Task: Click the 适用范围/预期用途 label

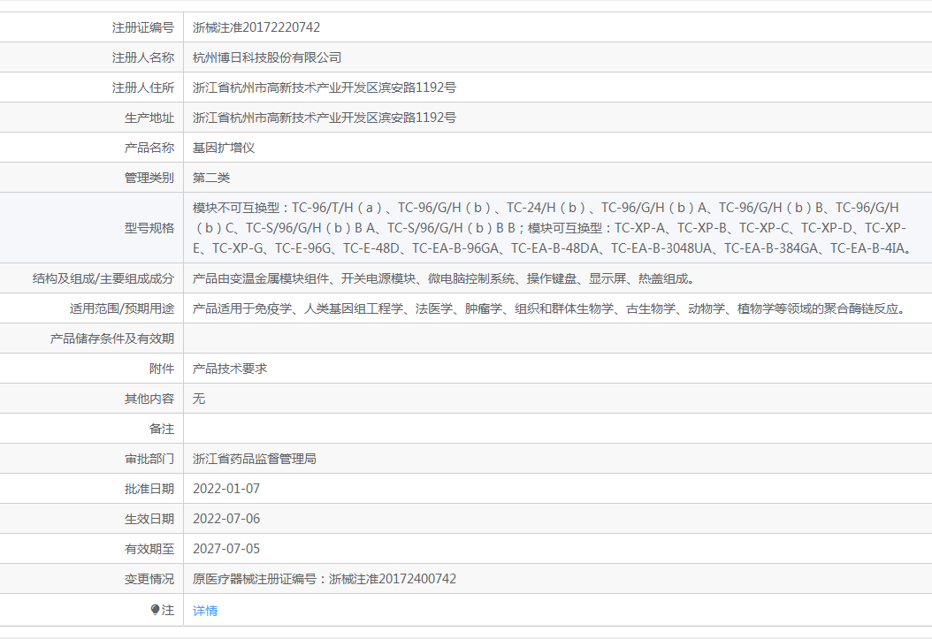Action: coord(122,308)
